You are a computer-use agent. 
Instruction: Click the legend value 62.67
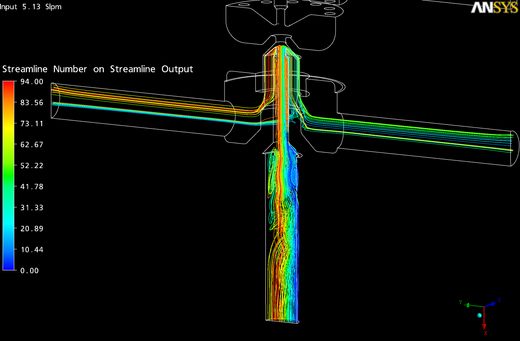[32, 144]
